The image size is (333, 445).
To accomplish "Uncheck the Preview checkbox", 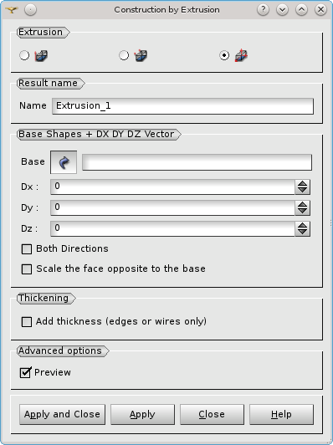I will coord(26,372).
